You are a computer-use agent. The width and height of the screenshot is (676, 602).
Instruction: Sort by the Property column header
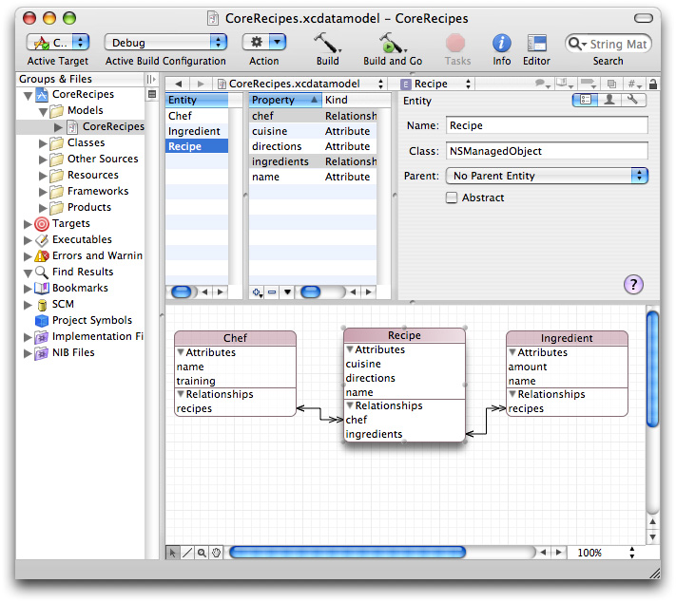[285, 100]
